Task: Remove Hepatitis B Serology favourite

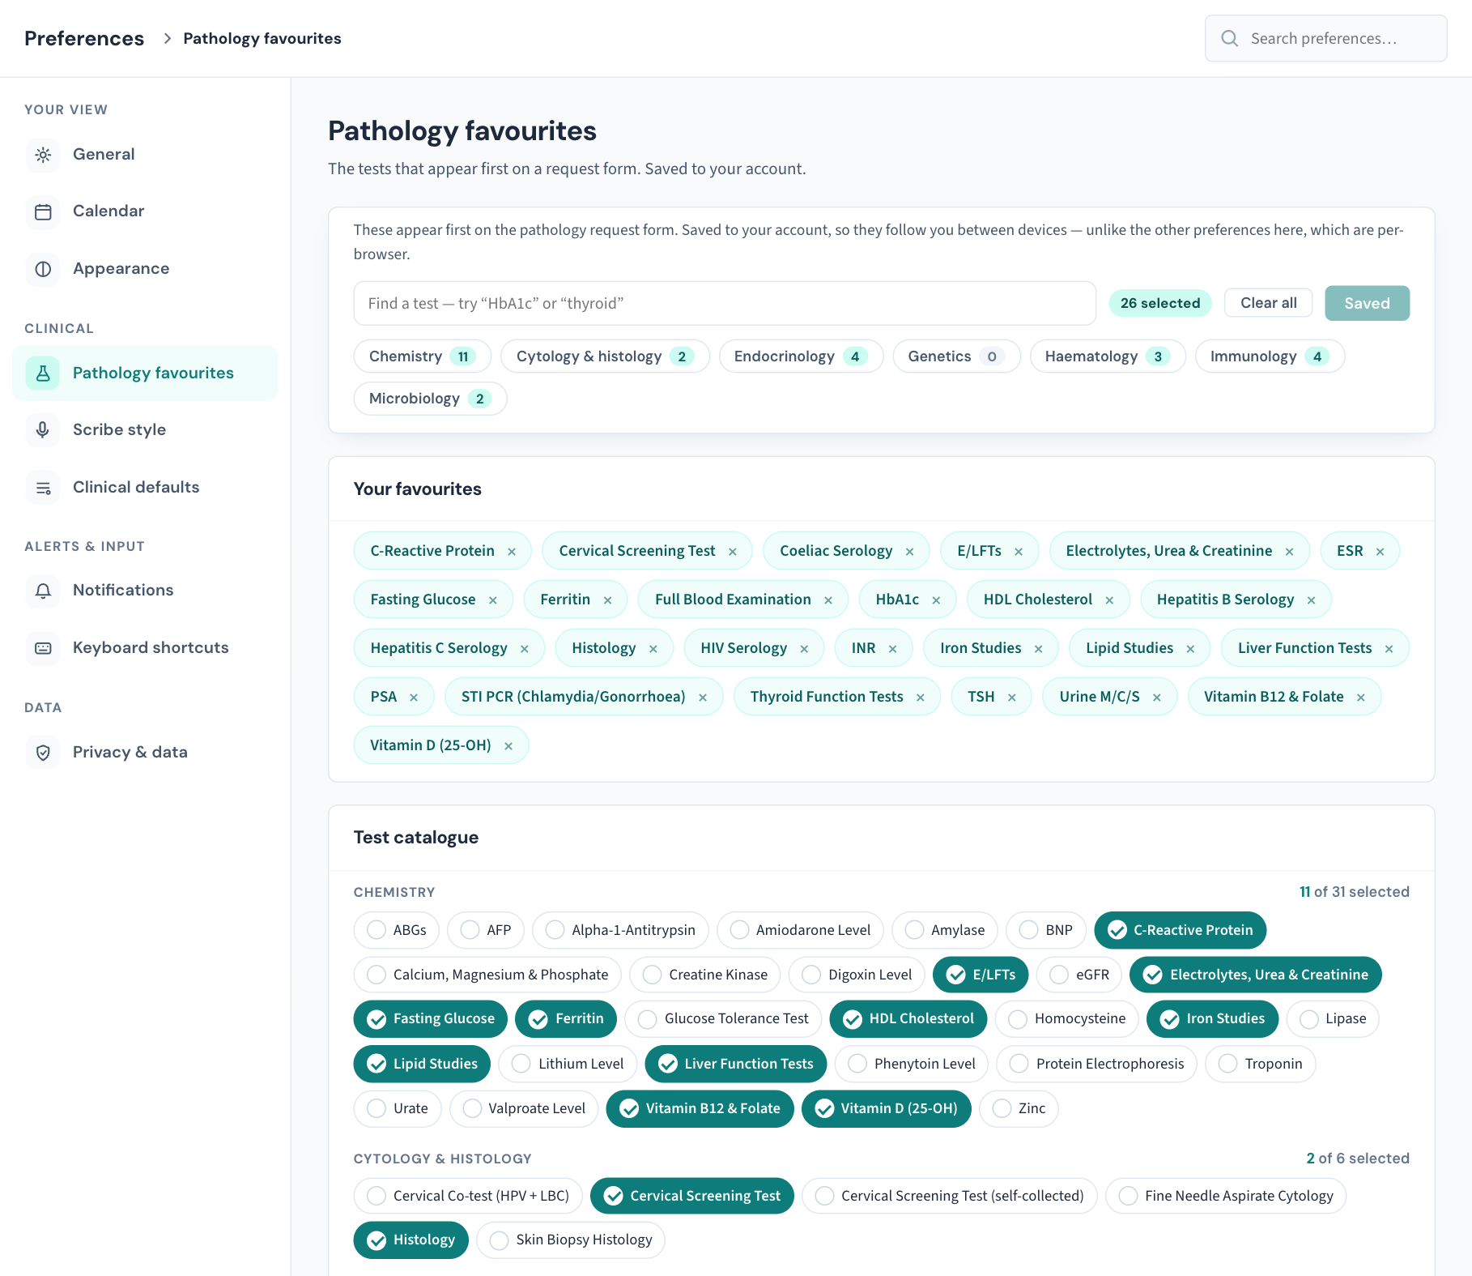Action: click(1311, 600)
